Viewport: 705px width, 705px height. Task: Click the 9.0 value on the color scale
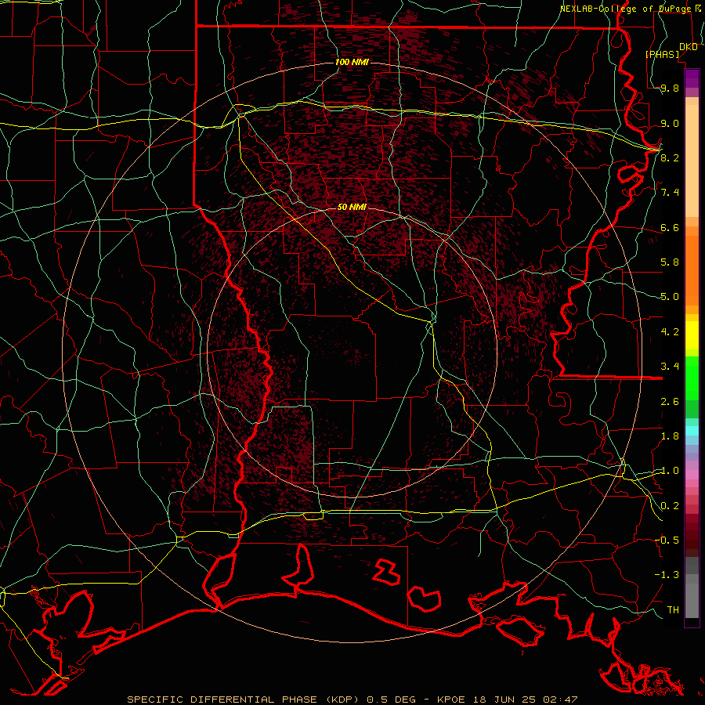click(x=670, y=124)
